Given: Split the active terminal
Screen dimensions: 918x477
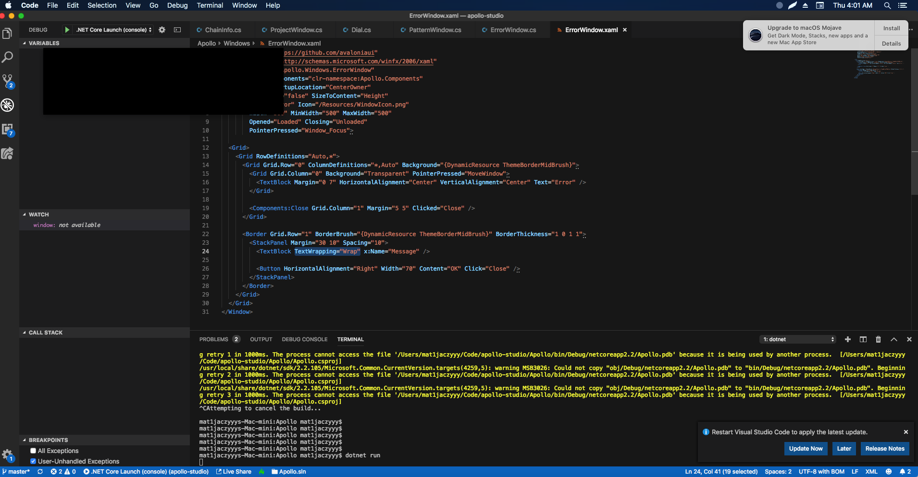Looking at the screenshot, I should click(863, 339).
